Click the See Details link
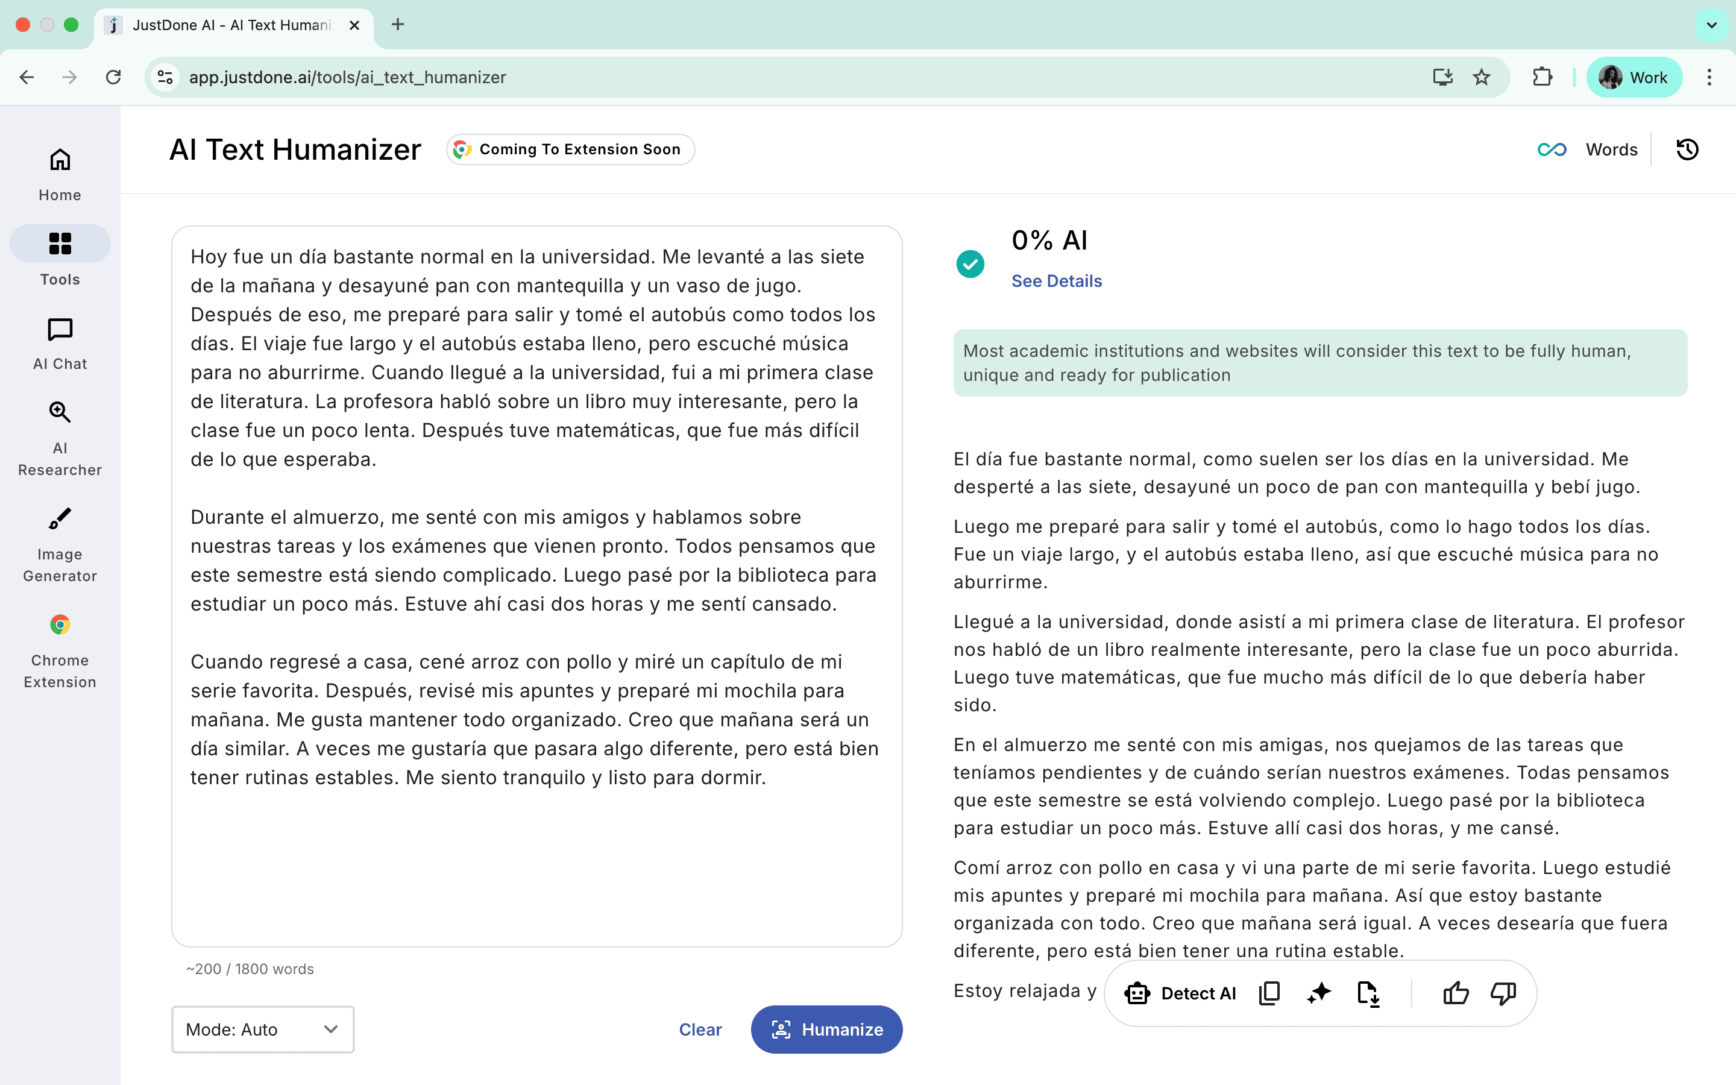The width and height of the screenshot is (1736, 1085). pyautogui.click(x=1056, y=280)
